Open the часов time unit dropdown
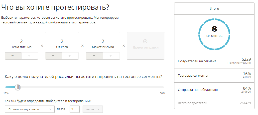The height and width of the screenshot is (115, 258). point(92,109)
